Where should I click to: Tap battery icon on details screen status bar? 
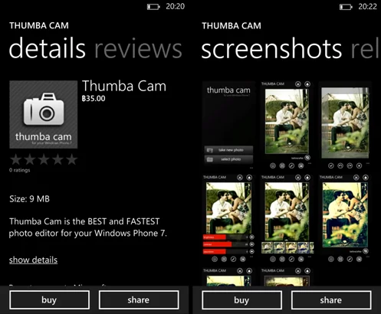coord(153,7)
